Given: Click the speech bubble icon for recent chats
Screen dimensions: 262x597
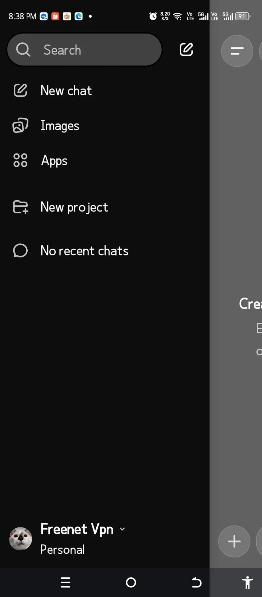Looking at the screenshot, I should coord(20,251).
